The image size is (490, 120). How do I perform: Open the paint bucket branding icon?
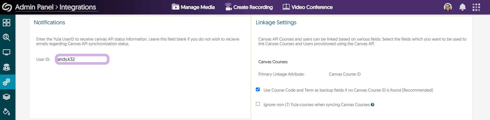[7, 112]
